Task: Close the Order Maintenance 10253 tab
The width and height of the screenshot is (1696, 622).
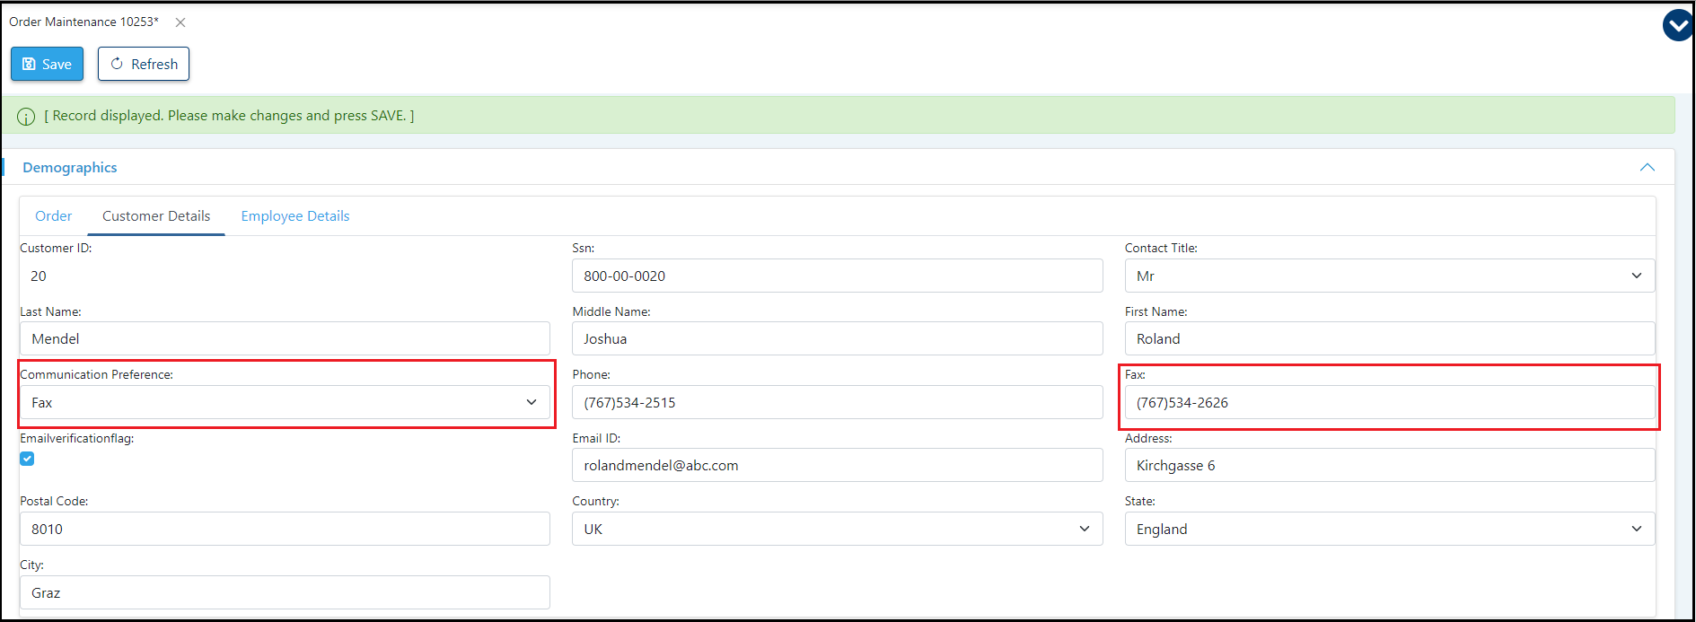Action: 180,22
